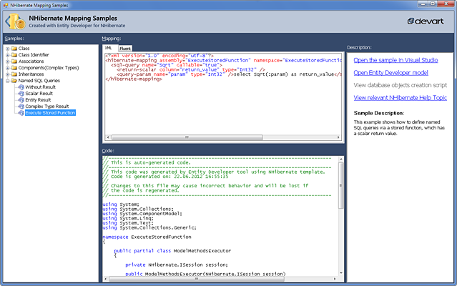Click the 'Sample Description:' heading
Screen dimensions: 457x286
click(379, 113)
